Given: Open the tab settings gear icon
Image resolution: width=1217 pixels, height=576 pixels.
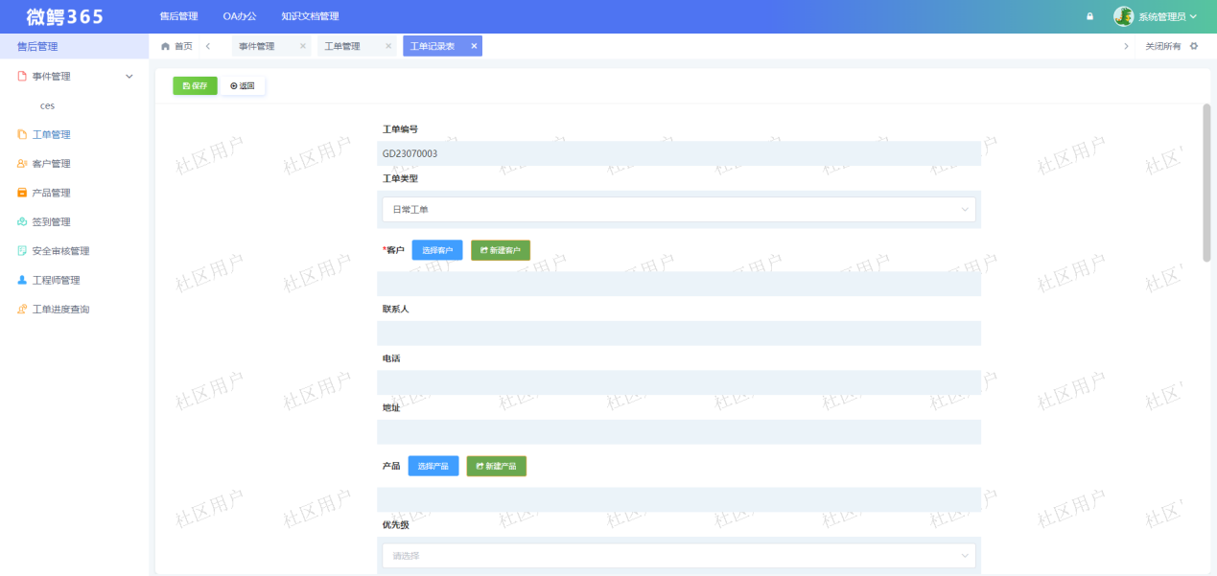Looking at the screenshot, I should (1194, 46).
